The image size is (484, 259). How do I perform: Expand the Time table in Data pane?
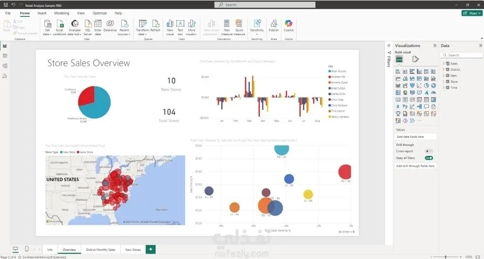point(443,88)
